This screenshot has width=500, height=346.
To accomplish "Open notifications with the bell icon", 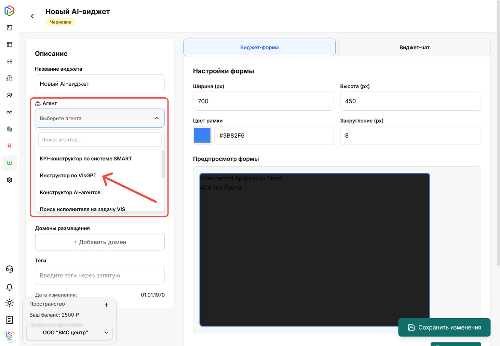I will [x=10, y=287].
